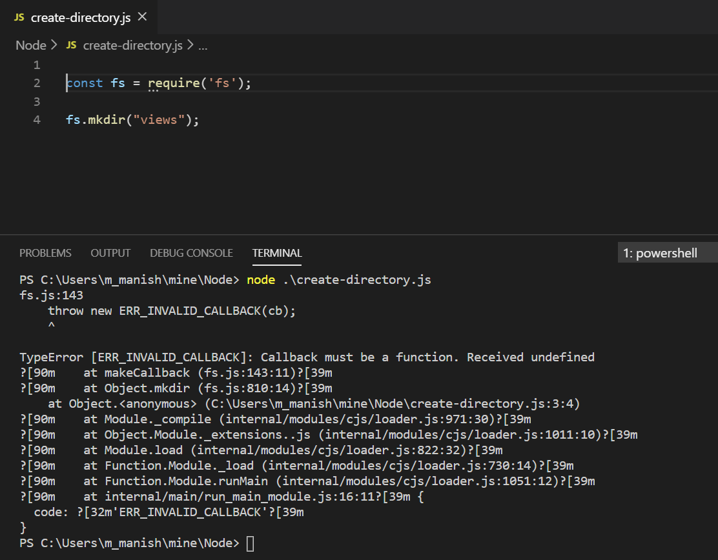718x560 pixels.
Task: Click the JS icon on the editor tab
Action: (x=19, y=17)
